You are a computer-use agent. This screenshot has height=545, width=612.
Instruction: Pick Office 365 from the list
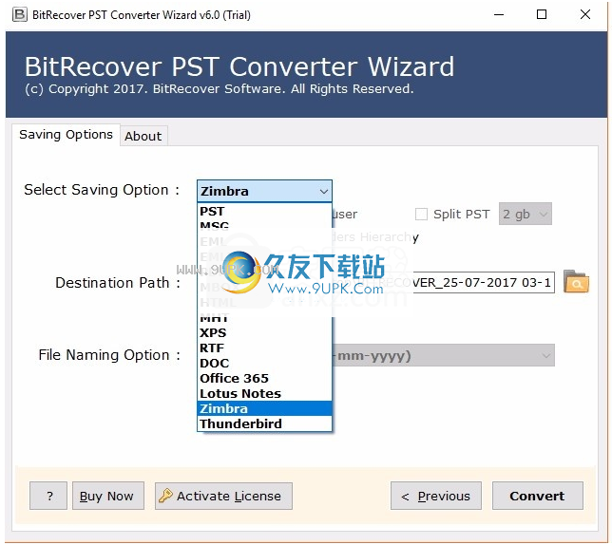tap(264, 379)
